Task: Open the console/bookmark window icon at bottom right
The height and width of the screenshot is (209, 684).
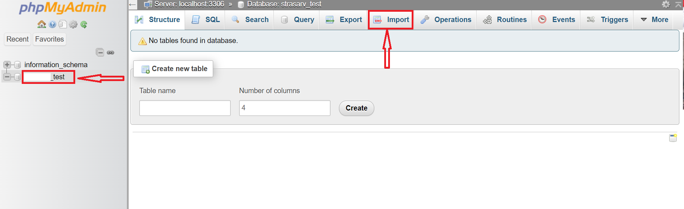Action: pos(673,138)
